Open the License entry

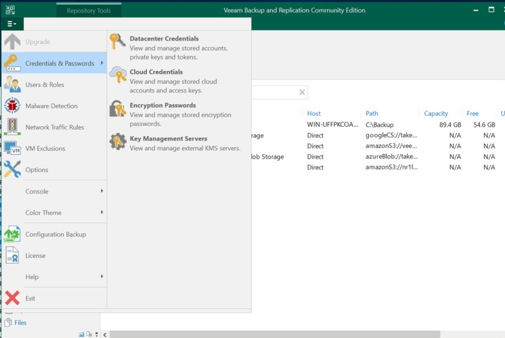tap(54, 255)
